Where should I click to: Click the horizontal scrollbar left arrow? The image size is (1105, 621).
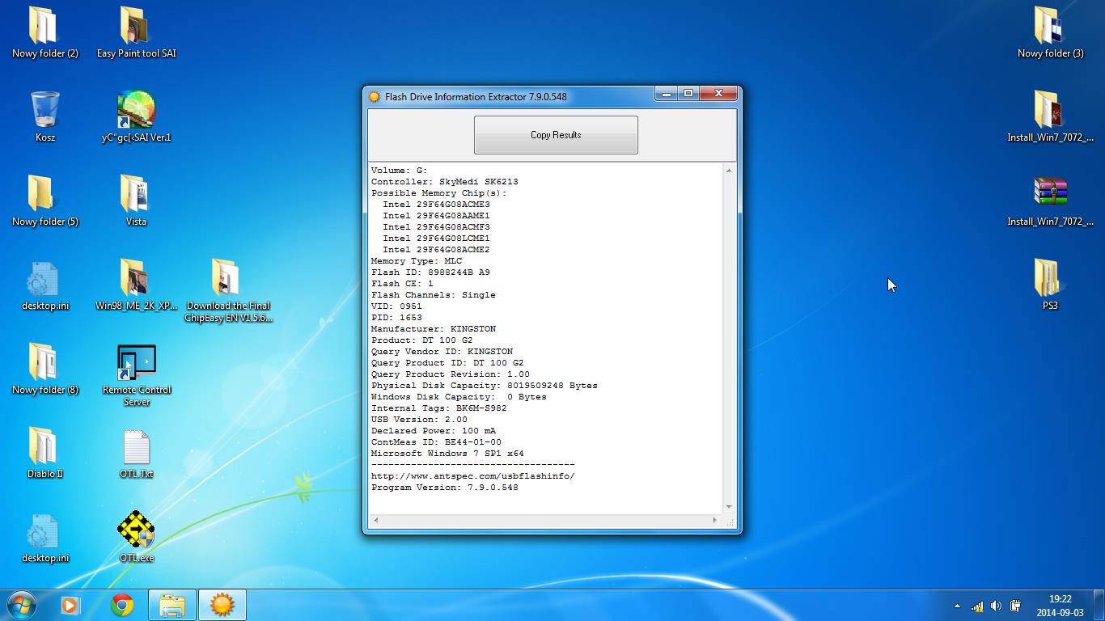[375, 521]
